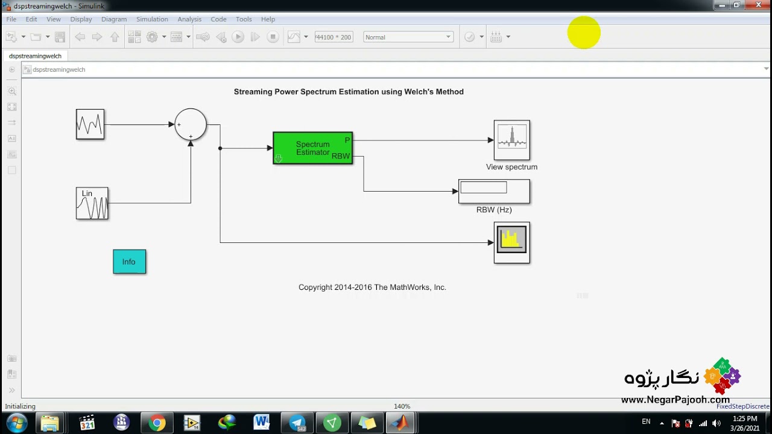Click the screenshot camera icon in palette
Screen dimensions: 772x434
[11, 359]
